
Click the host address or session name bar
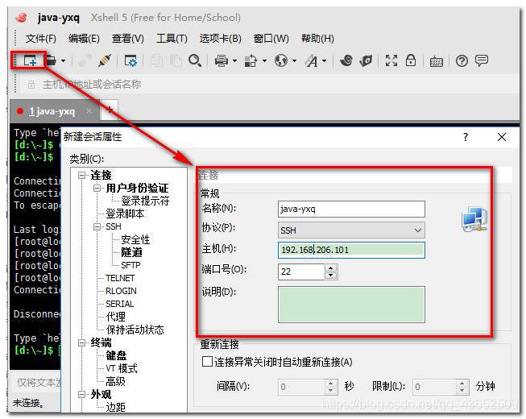coord(268,84)
